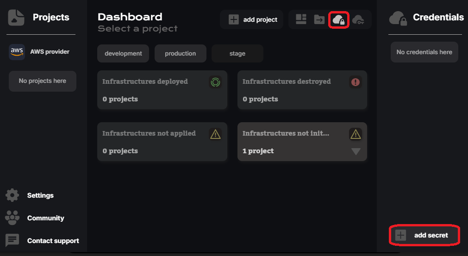Click the folder import arrow icon

coord(319,19)
